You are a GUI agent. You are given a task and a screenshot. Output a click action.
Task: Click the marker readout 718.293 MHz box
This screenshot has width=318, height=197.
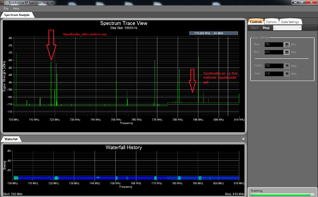tap(213, 33)
